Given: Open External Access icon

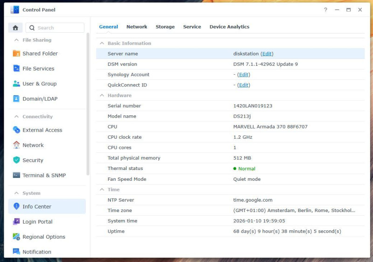Looking at the screenshot, I should pyautogui.click(x=16, y=130).
